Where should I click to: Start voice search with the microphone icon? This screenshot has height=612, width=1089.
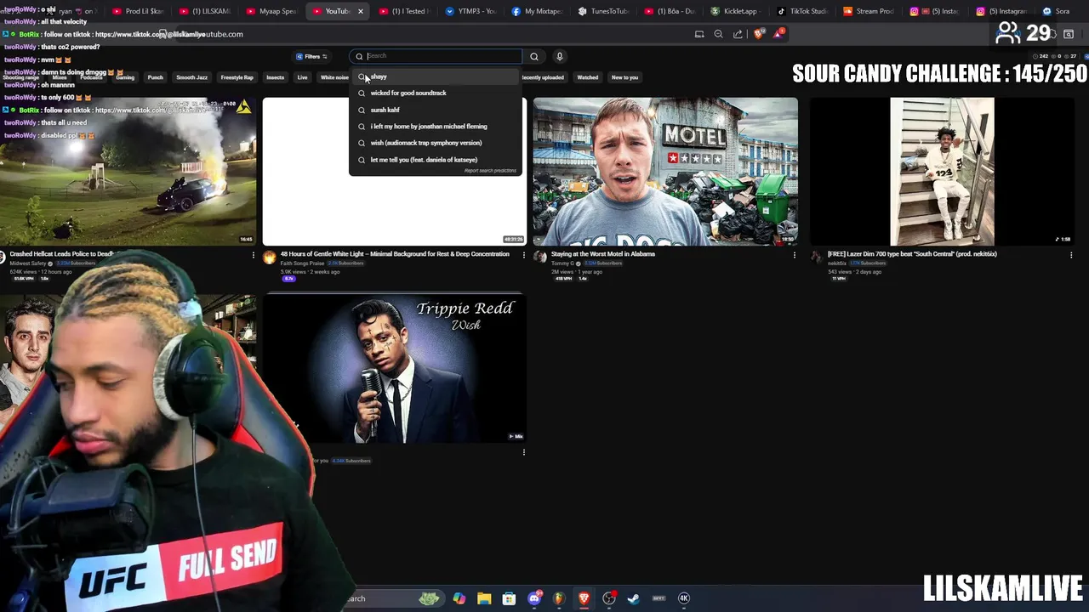pyautogui.click(x=560, y=56)
